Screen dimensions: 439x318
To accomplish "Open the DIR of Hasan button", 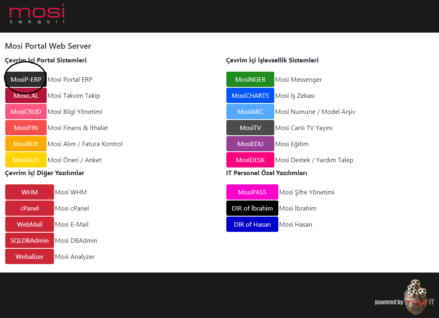I will (252, 225).
